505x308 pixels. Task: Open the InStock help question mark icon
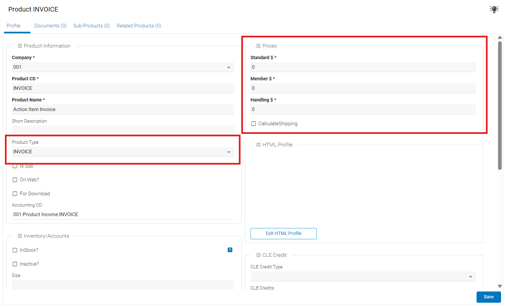tap(230, 250)
